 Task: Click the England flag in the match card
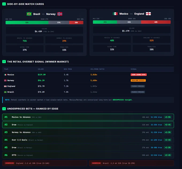point(148,14)
